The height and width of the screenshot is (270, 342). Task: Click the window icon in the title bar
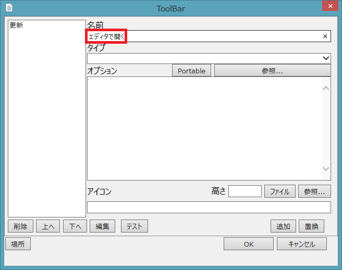click(8, 8)
